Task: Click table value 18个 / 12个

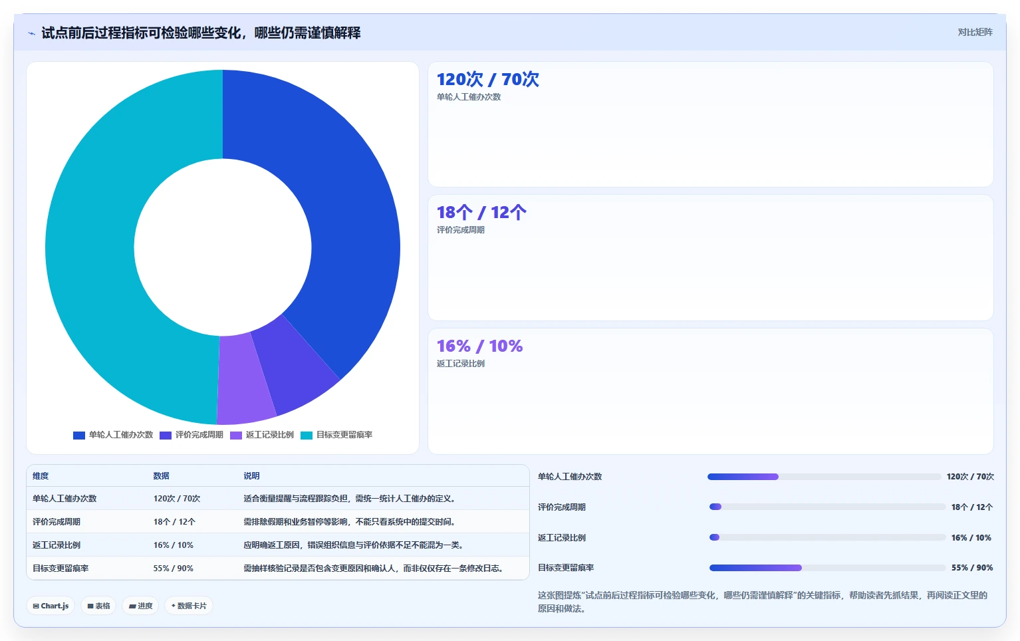Action: coord(174,522)
